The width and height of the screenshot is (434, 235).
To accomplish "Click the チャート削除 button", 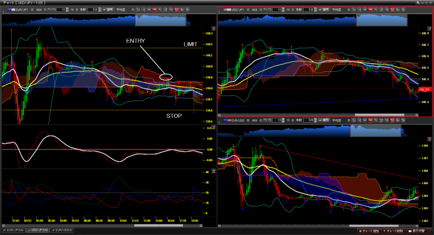I will 393,231.
